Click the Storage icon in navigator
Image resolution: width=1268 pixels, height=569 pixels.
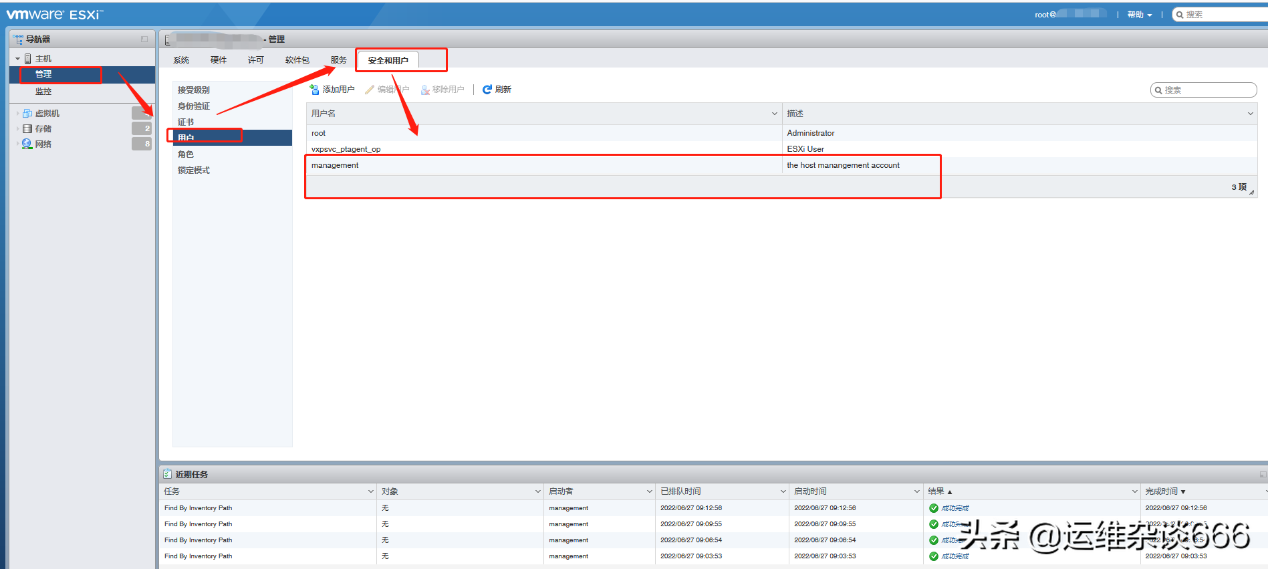click(x=27, y=129)
